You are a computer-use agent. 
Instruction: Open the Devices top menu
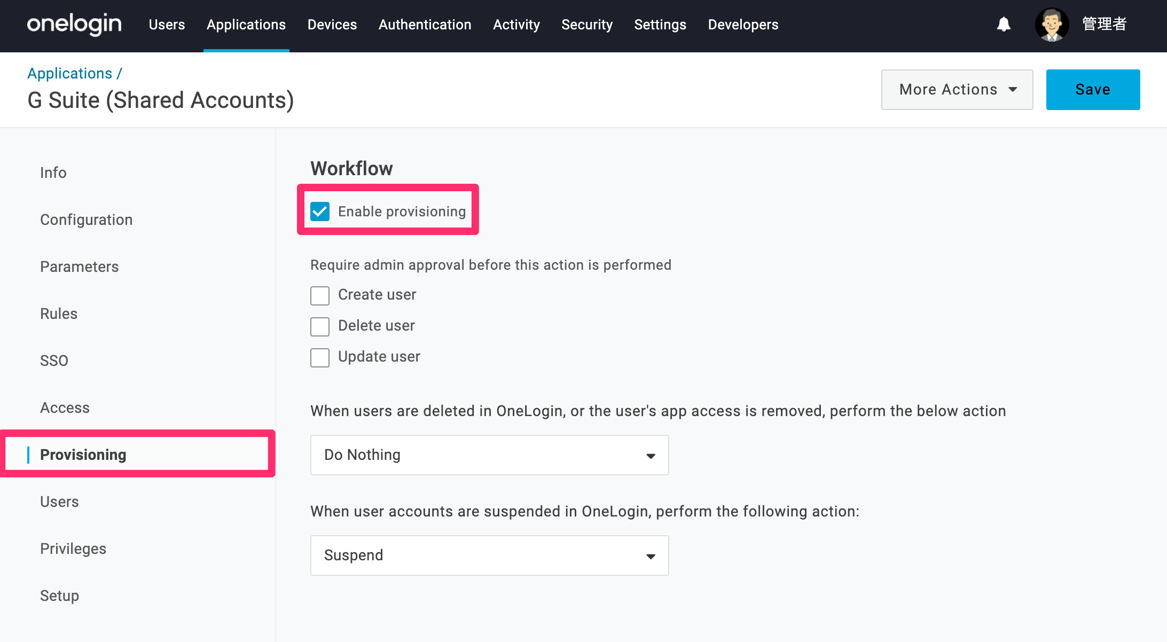coord(332,25)
